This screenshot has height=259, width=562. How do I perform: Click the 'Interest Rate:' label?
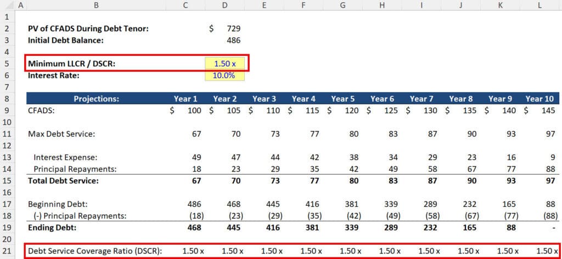tap(53, 76)
